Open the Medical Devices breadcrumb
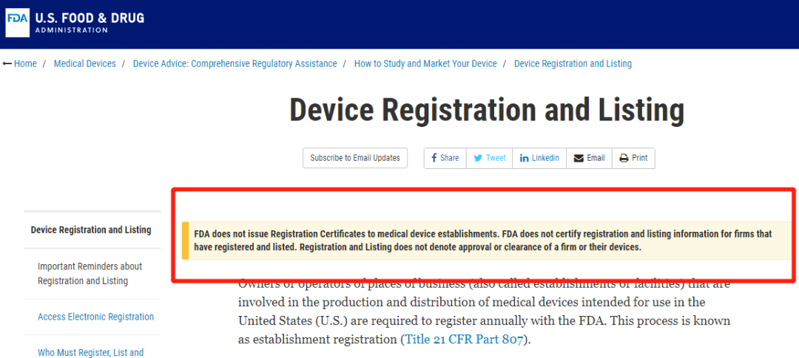Viewport: 799px width, 358px height. point(84,63)
